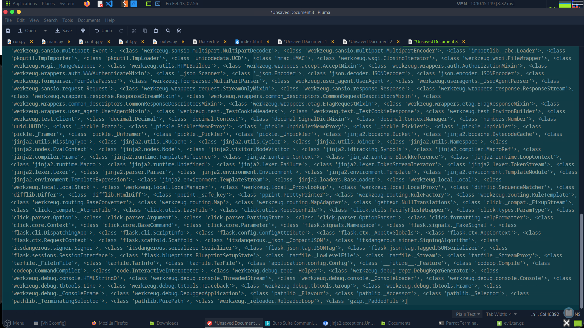Screen dimensions: 584x328
Task: Close the routes.py tab
Action: pyautogui.click(x=183, y=42)
